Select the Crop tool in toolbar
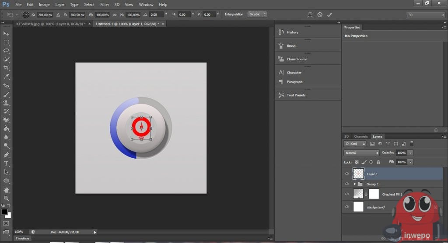The width and height of the screenshot is (448, 243). [7, 68]
